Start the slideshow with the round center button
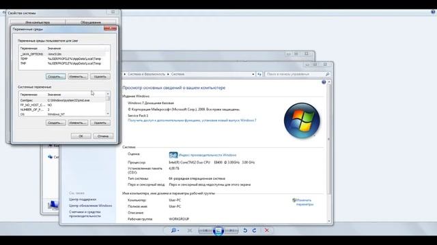Image resolution: width=437 pixels, height=245 pixels. point(218,231)
